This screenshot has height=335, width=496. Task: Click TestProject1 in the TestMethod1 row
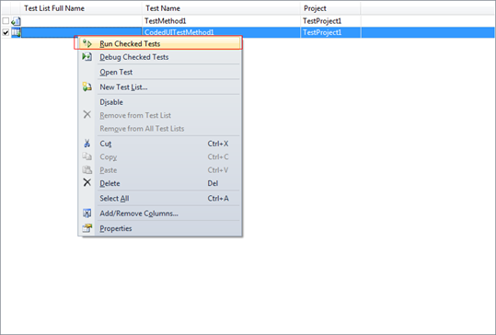(322, 21)
